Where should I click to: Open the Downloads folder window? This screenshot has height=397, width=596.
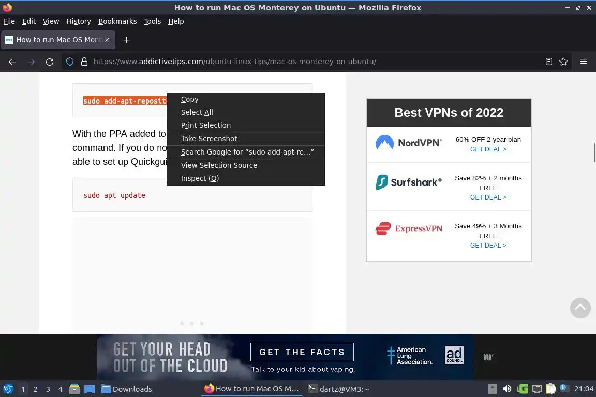[126, 389]
